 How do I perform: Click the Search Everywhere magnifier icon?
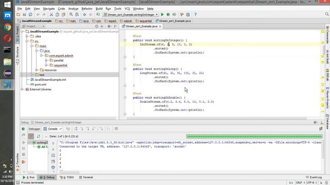pos(326,14)
